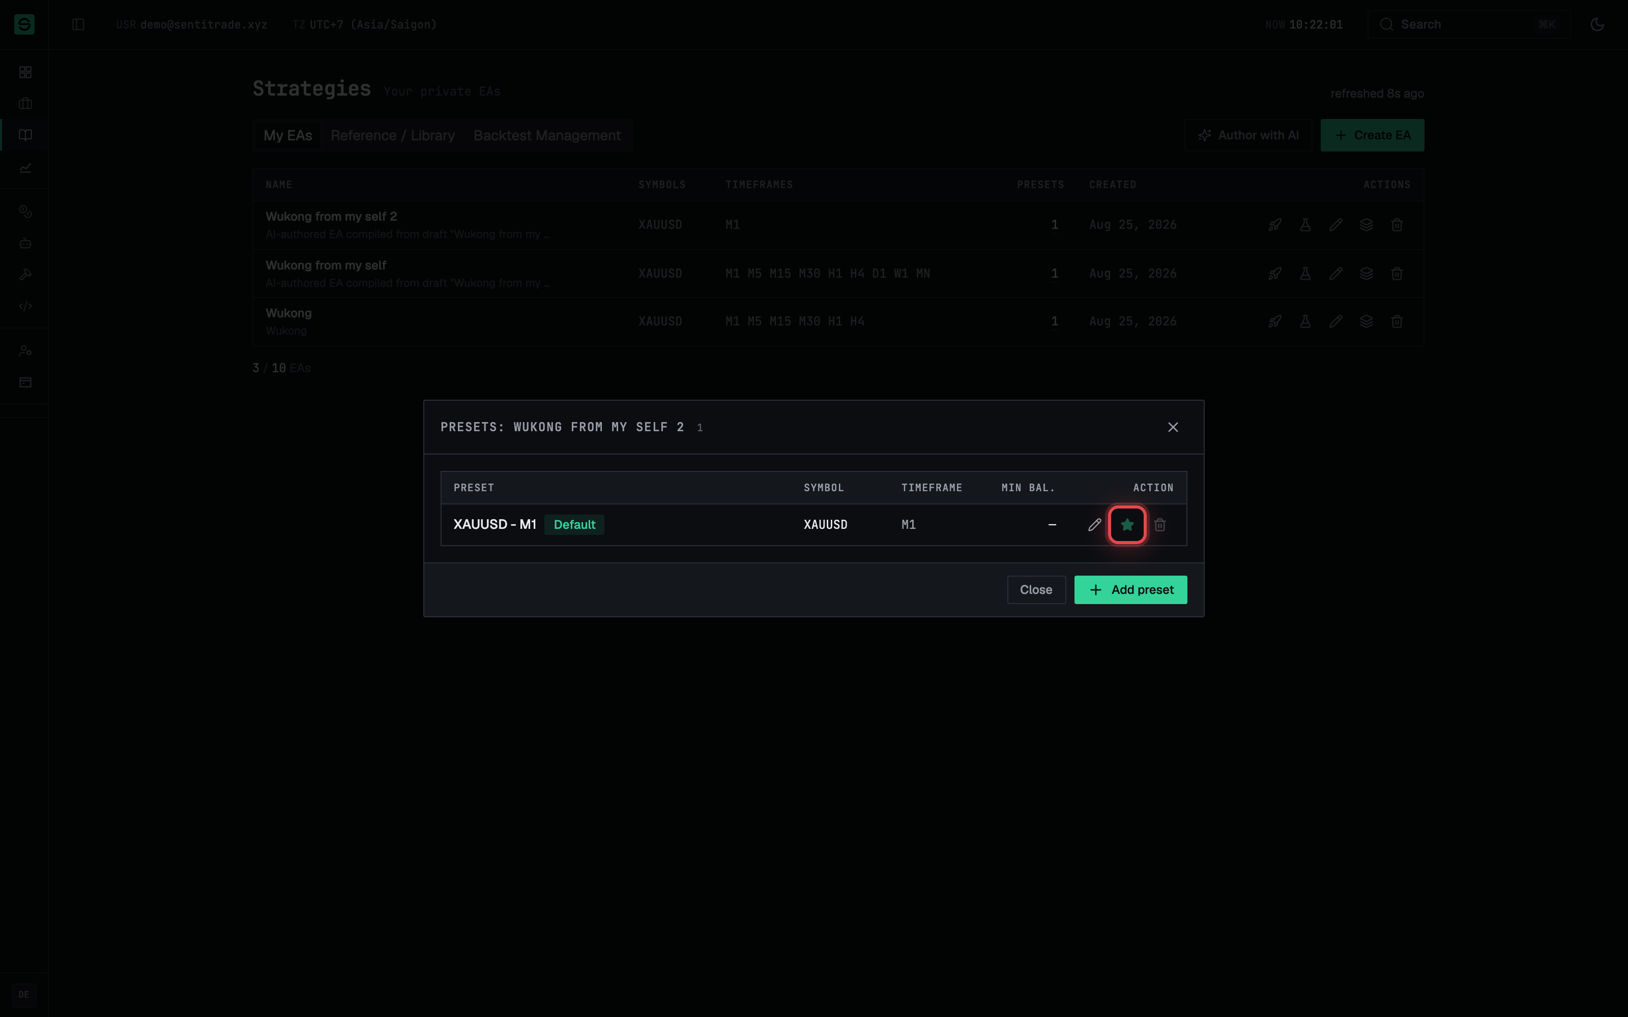
Task: Click the CREATED column header
Action: click(1113, 184)
